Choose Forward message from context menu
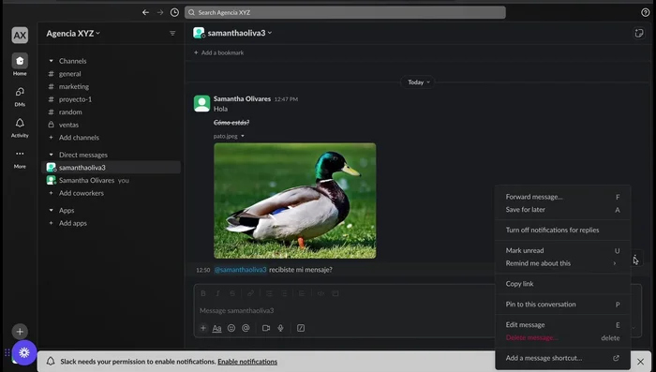Image resolution: width=656 pixels, height=372 pixels. click(x=562, y=197)
